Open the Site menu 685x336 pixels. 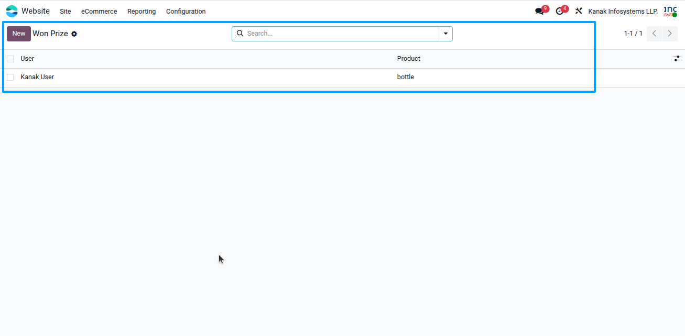(66, 11)
